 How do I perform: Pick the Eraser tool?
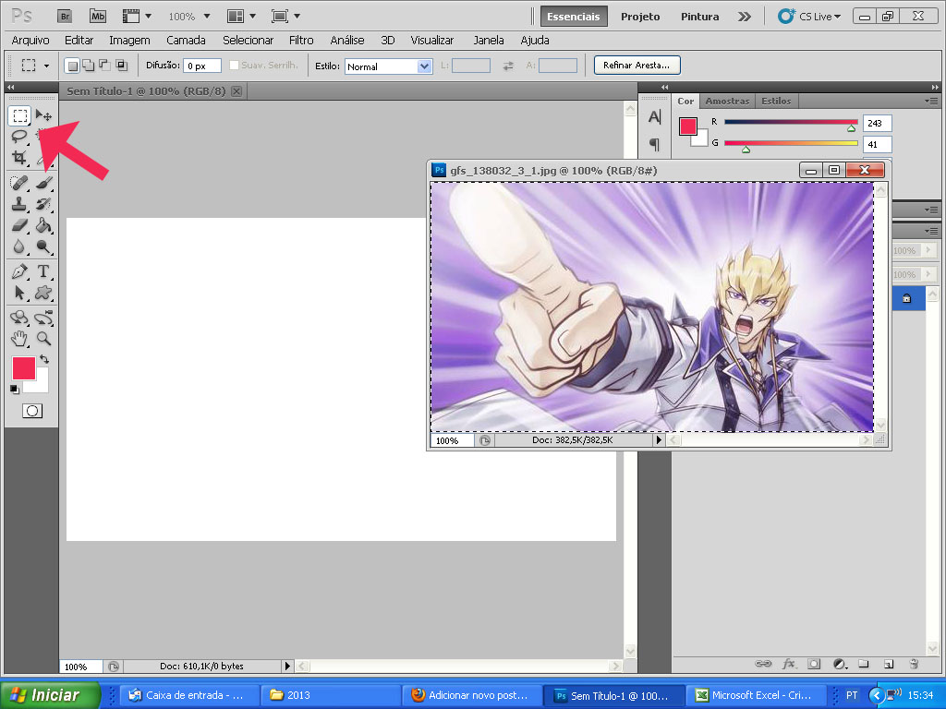coord(19,224)
